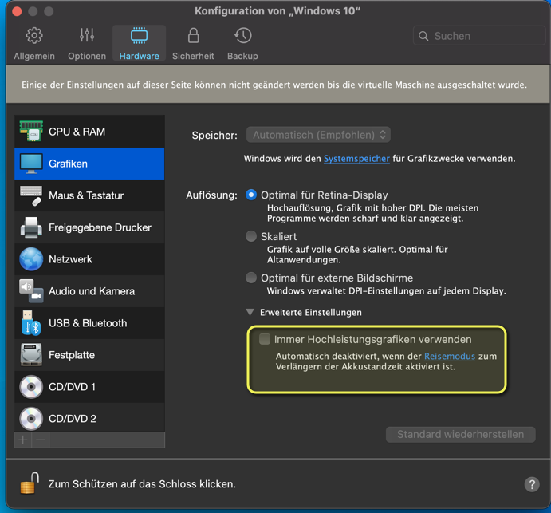551x513 pixels.
Task: Open the Backup clock icon
Action: [x=243, y=35]
